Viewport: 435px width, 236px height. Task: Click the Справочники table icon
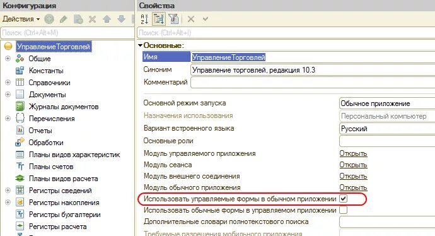coord(20,82)
